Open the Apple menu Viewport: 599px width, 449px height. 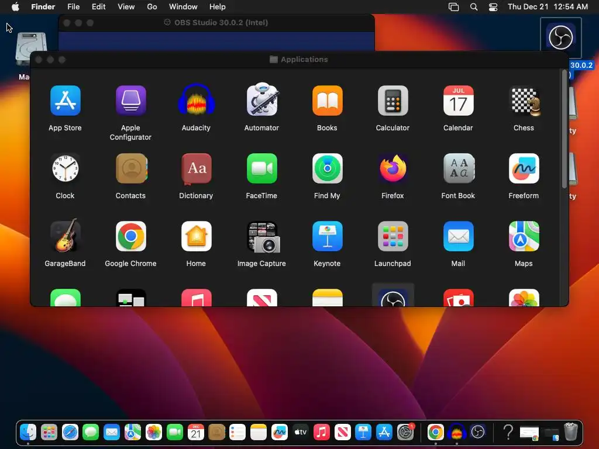(x=15, y=6)
